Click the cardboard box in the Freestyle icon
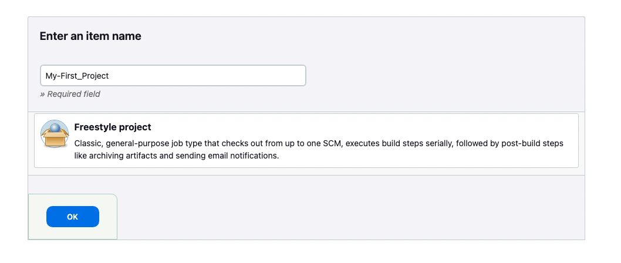This screenshot has width=621, height=263. coord(55,139)
